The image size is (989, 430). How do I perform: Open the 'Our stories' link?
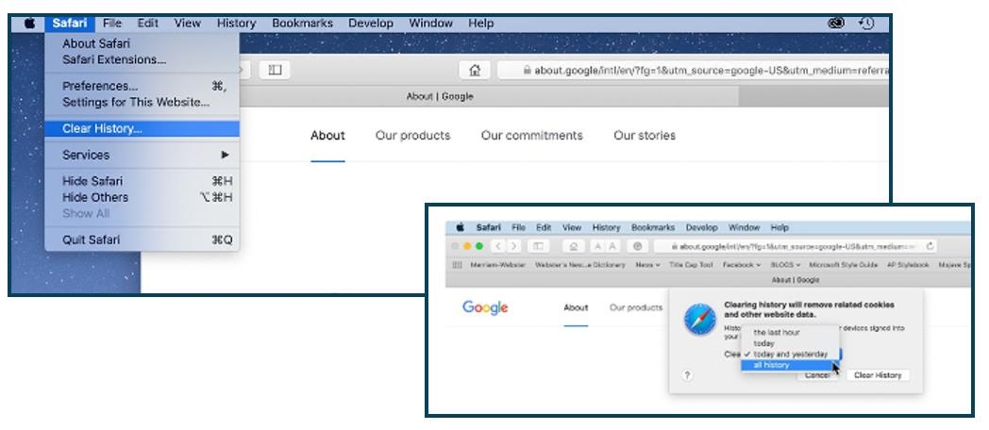point(644,136)
